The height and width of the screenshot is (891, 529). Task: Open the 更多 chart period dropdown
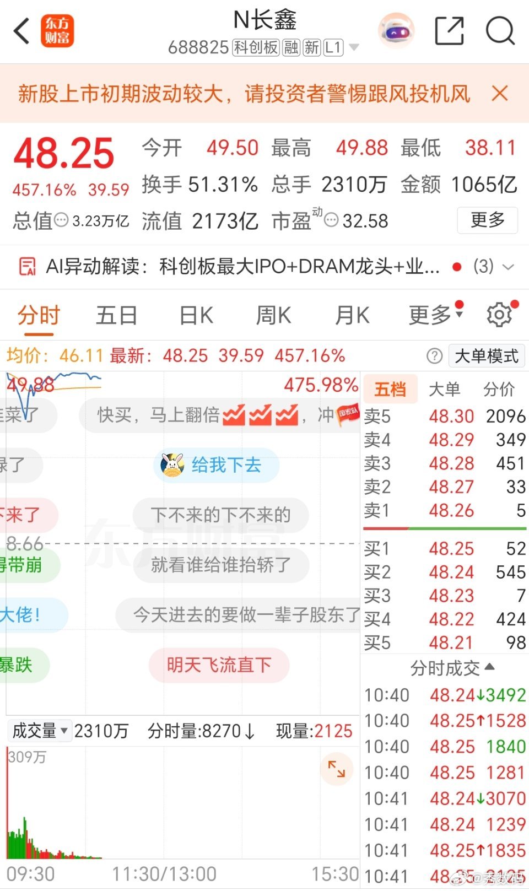click(436, 314)
